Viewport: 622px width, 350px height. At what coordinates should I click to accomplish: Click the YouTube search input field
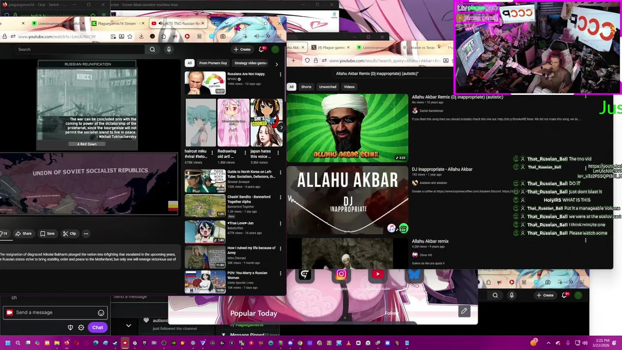(x=80, y=49)
